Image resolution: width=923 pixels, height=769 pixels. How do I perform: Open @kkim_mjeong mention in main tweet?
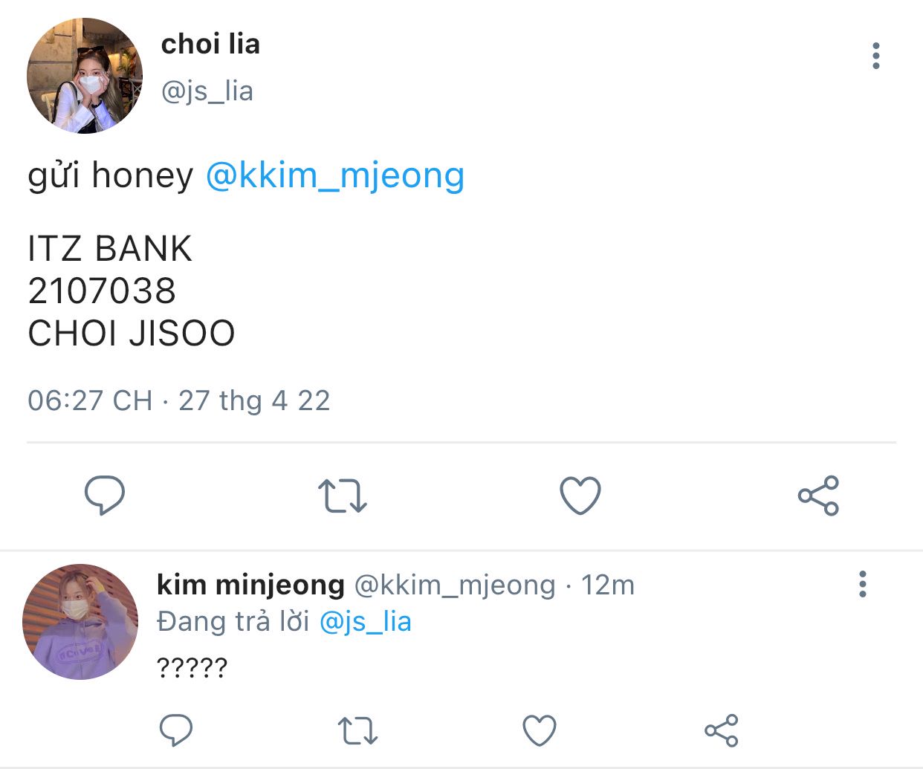335,176
